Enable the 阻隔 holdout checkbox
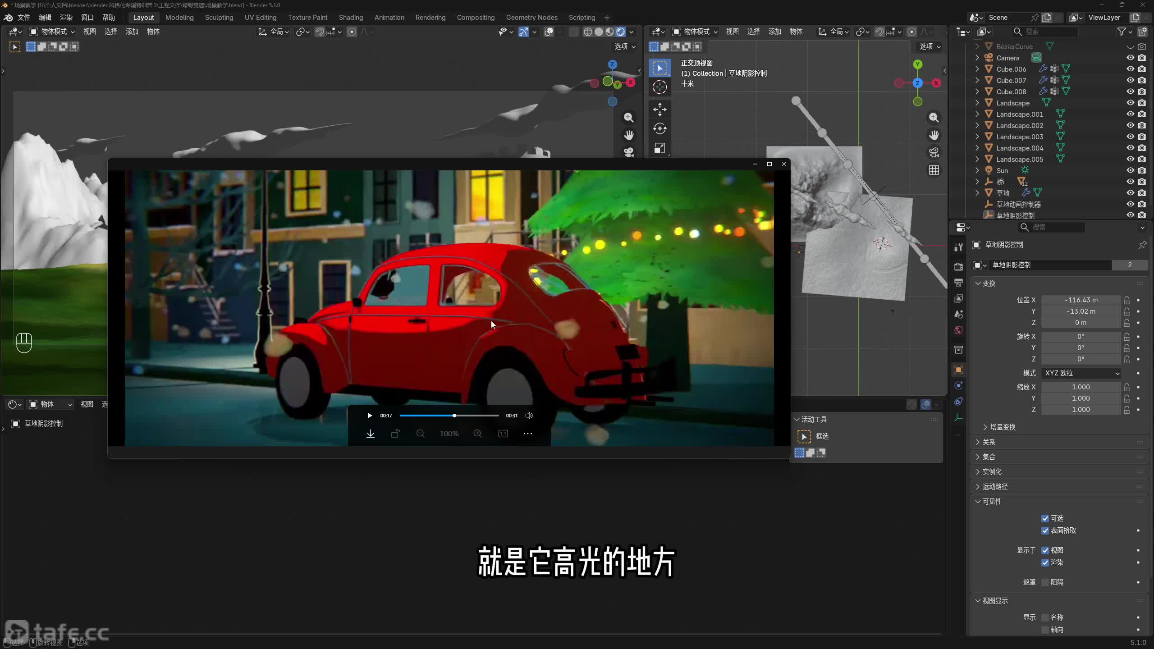The width and height of the screenshot is (1154, 649). tap(1045, 582)
